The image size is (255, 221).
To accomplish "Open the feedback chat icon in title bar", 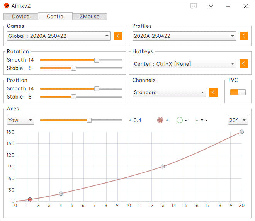I will click(194, 6).
